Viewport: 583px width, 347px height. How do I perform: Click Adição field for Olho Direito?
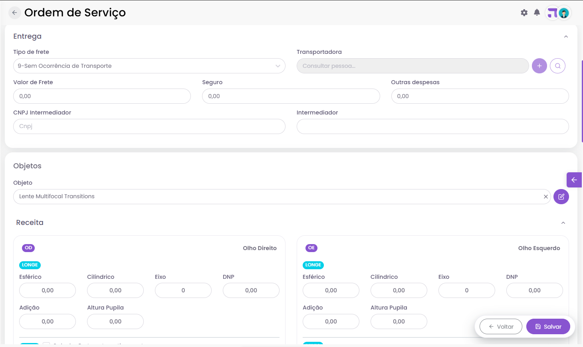[x=48, y=321]
